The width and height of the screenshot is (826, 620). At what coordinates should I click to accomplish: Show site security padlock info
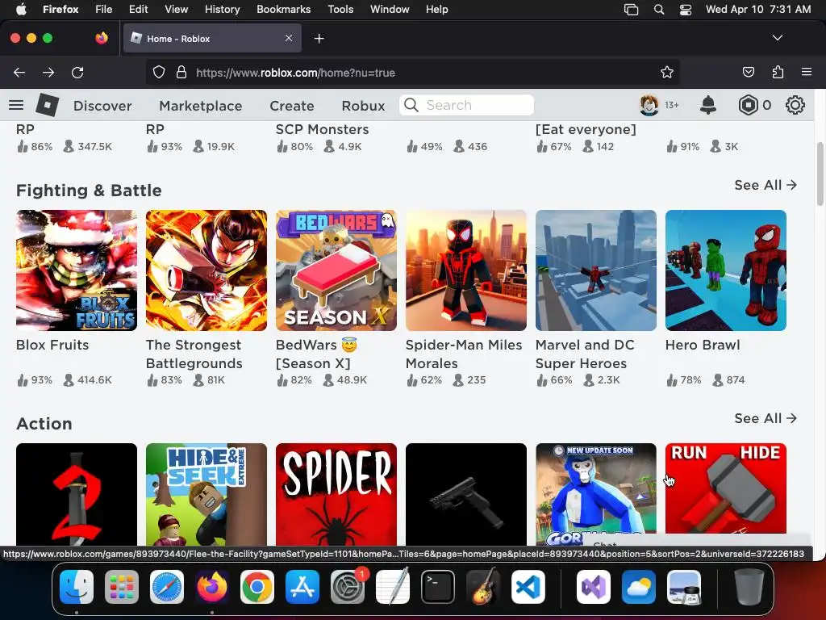181,72
